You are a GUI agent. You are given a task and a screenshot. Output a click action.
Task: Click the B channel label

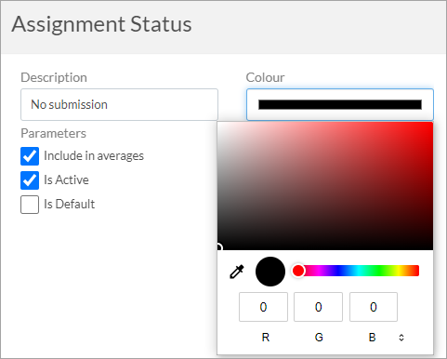373,338
